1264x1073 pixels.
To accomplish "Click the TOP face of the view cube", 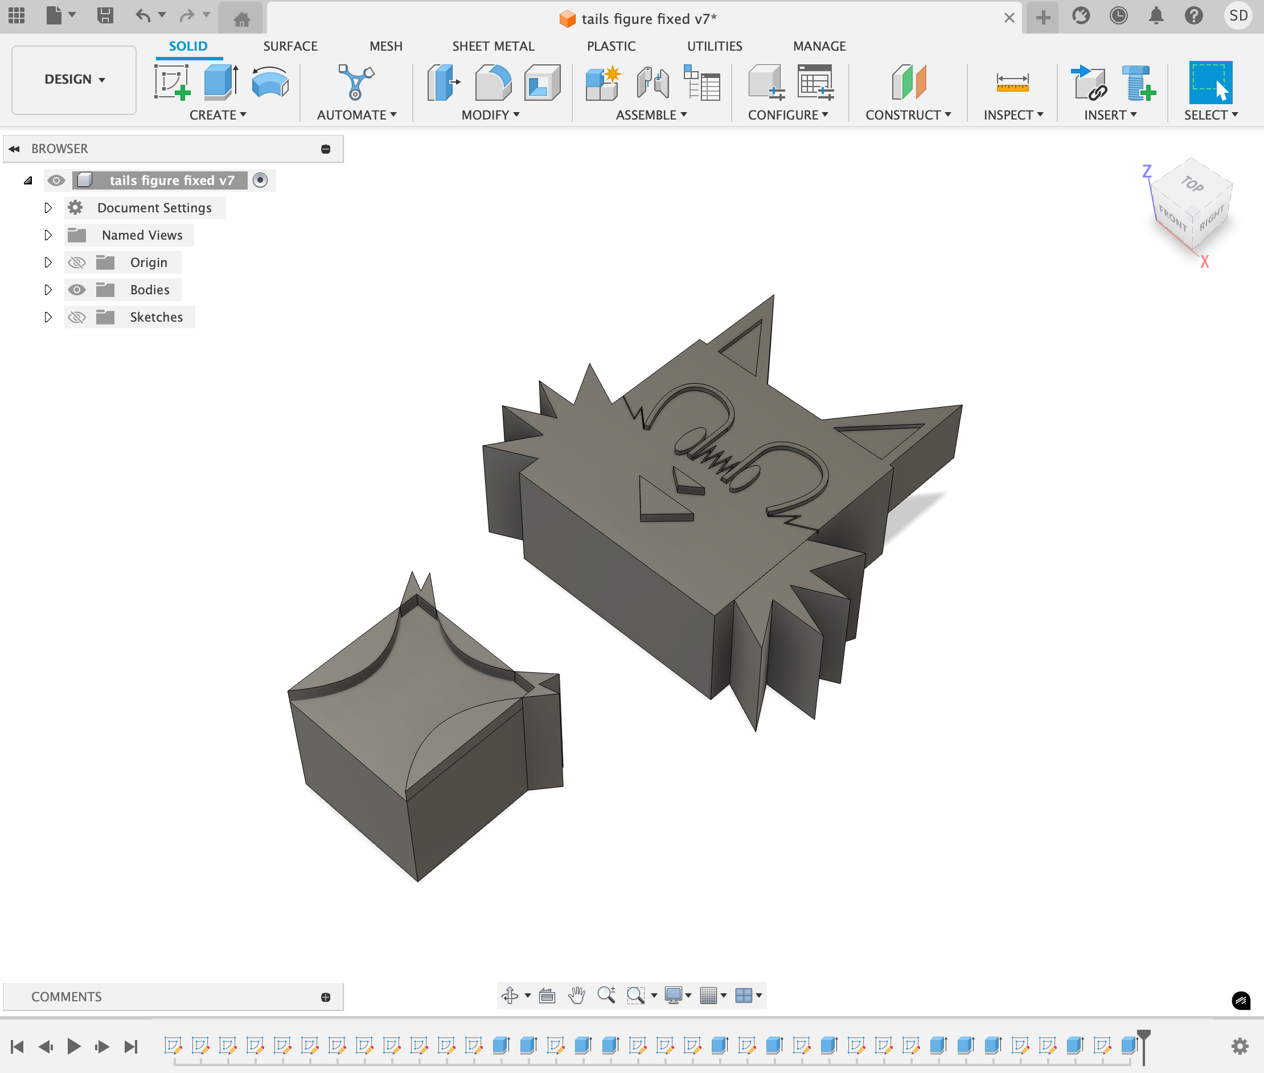I will point(1192,184).
